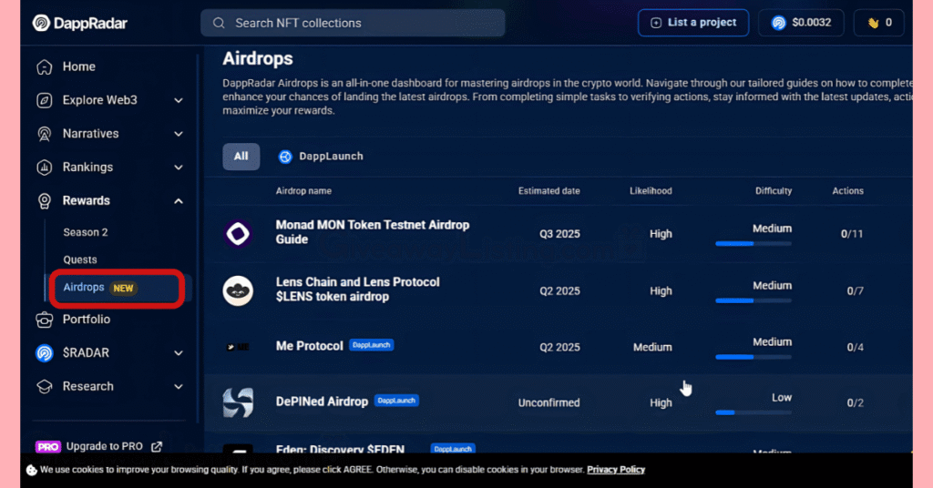Open the Privacy Policy link
This screenshot has width=933, height=488.
coord(616,470)
